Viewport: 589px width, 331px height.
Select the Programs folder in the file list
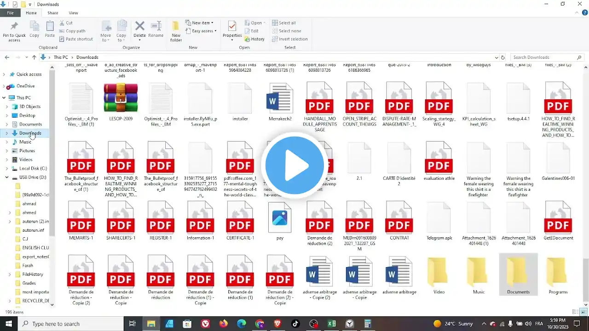558,276
